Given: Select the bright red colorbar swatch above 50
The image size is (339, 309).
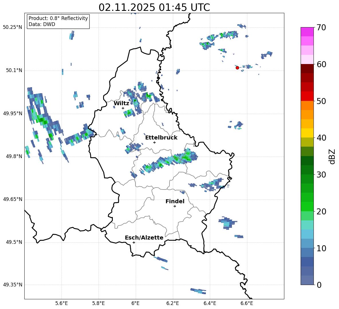Looking at the screenshot, I should click(307, 96).
